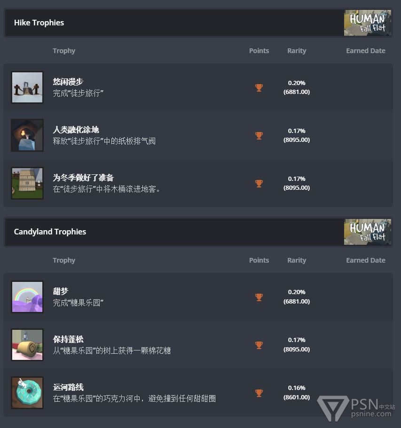Open the 悠闲漫步 trophy thumbnail image

pyautogui.click(x=27, y=87)
